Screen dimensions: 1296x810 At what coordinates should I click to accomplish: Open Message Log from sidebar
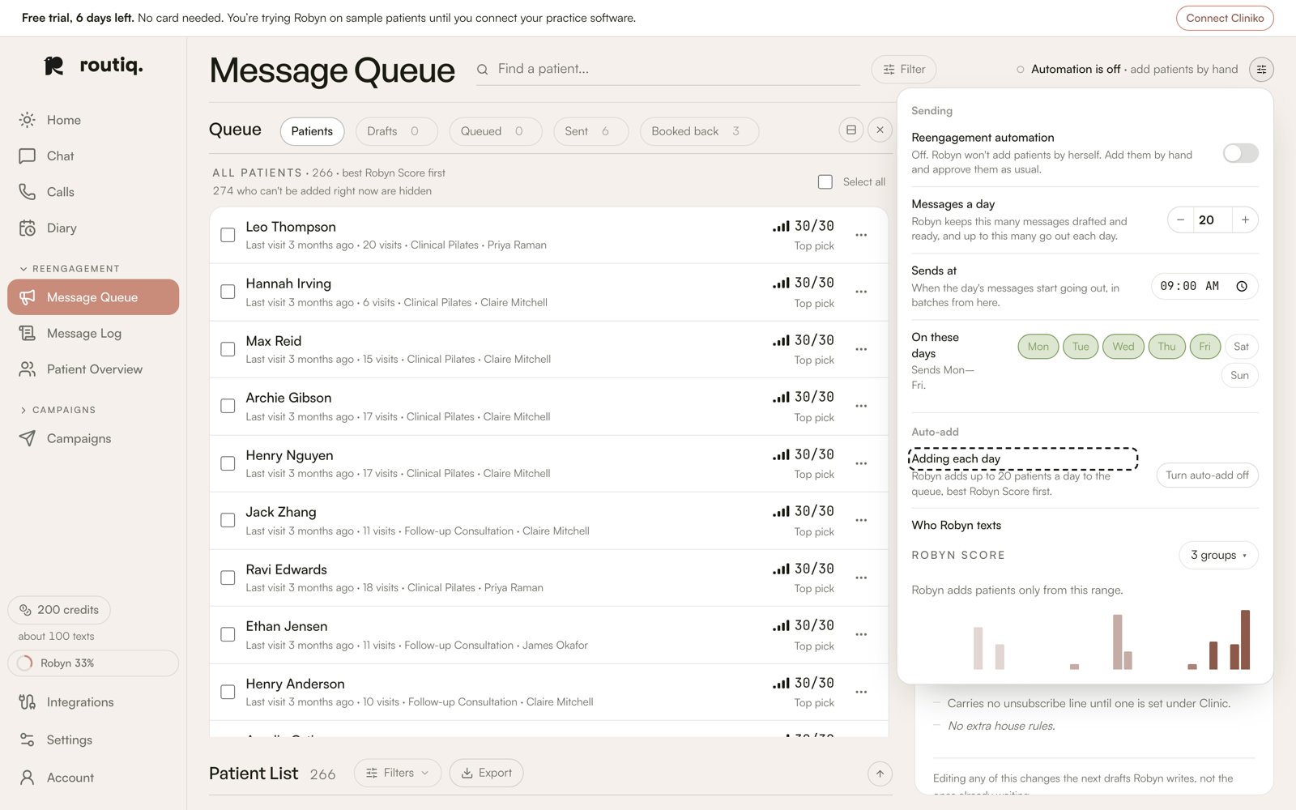point(93,333)
